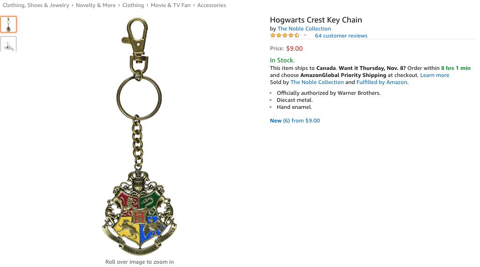
Task: Open The Noble Collection seller link
Action: pos(317,82)
